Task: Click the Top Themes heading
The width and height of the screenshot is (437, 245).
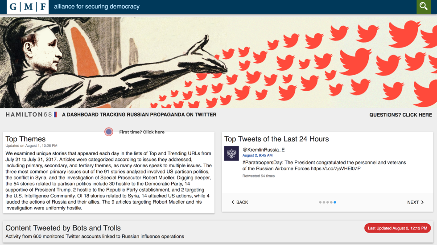Action: coord(25,139)
